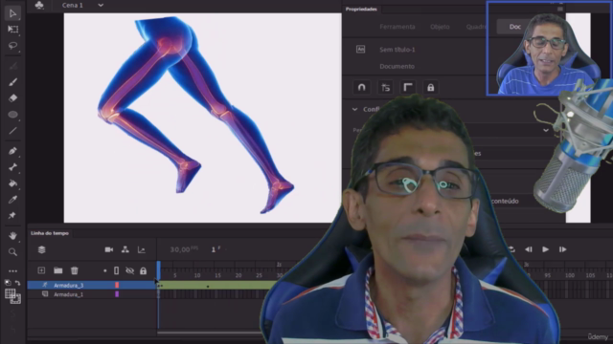Select the Asset Warp pin tool

(12, 215)
